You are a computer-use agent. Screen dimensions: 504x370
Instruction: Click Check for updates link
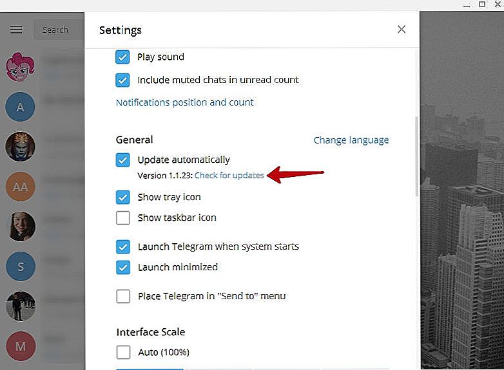click(x=229, y=176)
